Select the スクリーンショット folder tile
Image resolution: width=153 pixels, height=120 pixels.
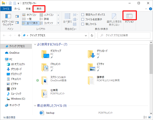(54, 80)
